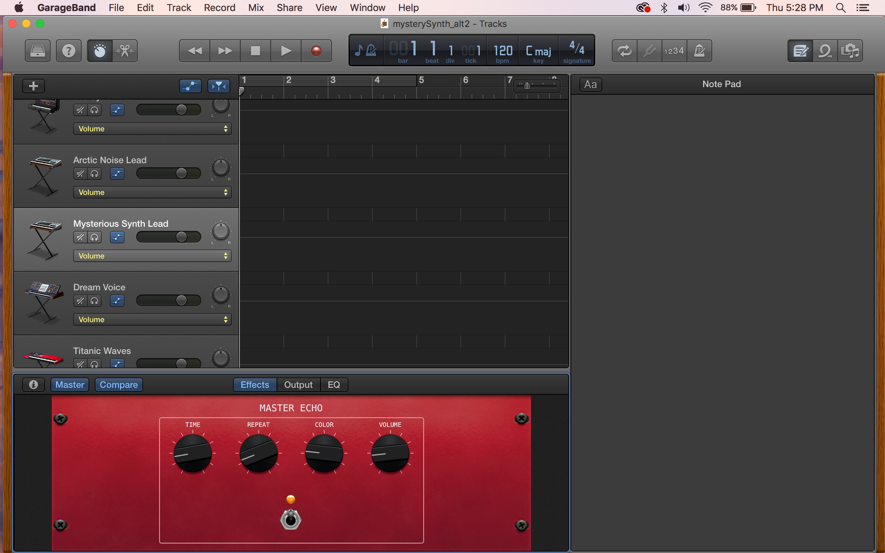Open the Media Browser icon
The width and height of the screenshot is (885, 553).
(850, 51)
